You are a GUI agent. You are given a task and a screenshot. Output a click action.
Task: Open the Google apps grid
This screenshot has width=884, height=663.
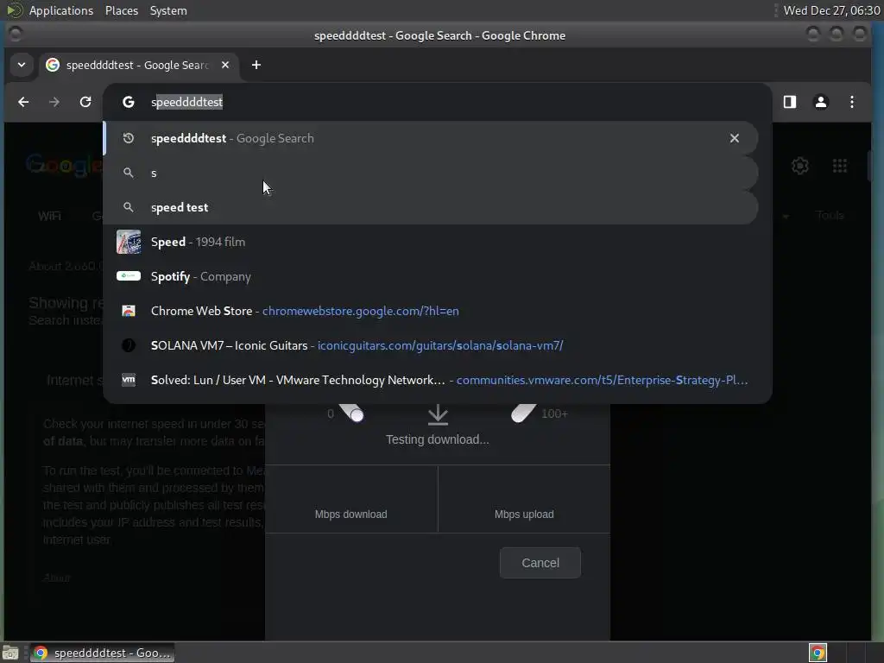[839, 166]
